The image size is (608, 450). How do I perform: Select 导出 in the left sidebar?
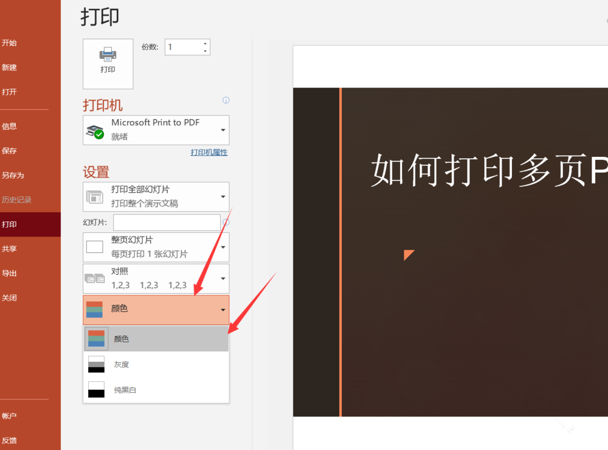[x=10, y=273]
